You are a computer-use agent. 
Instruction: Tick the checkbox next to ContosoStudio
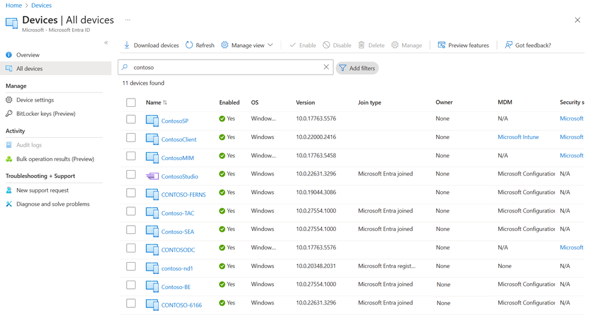pyautogui.click(x=131, y=175)
